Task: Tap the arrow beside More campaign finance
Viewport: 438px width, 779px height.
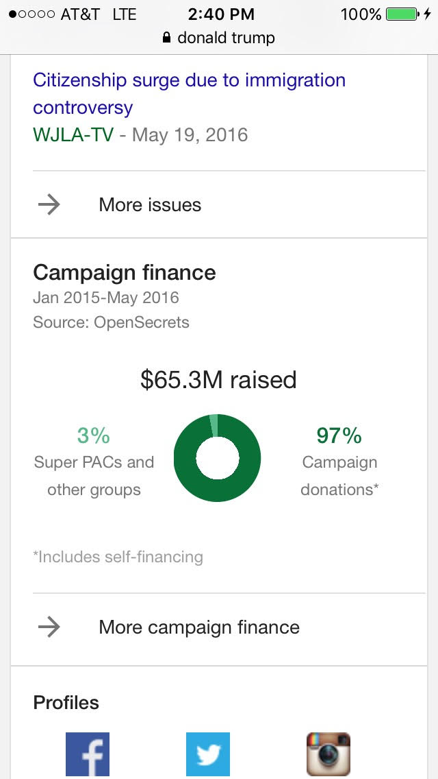Action: click(x=49, y=627)
